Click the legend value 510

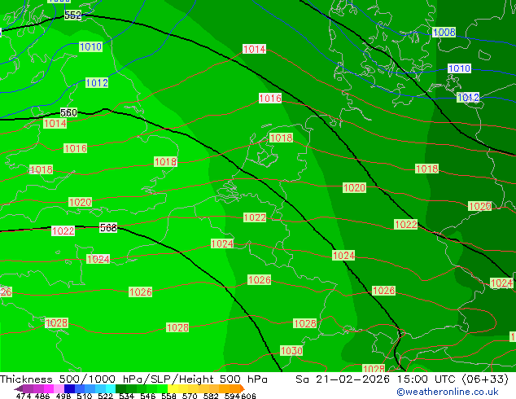click(x=85, y=396)
